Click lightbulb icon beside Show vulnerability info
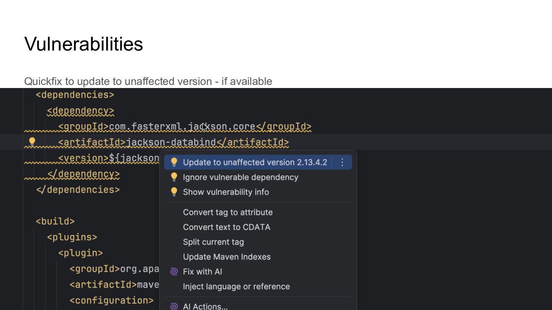This screenshot has width=552, height=310. pyautogui.click(x=174, y=192)
